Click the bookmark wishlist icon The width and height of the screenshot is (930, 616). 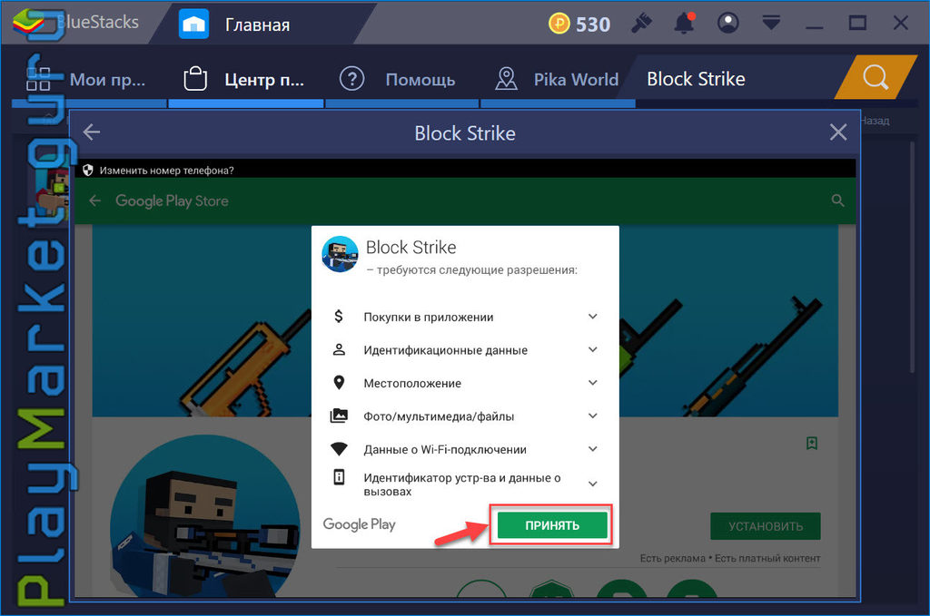point(812,443)
